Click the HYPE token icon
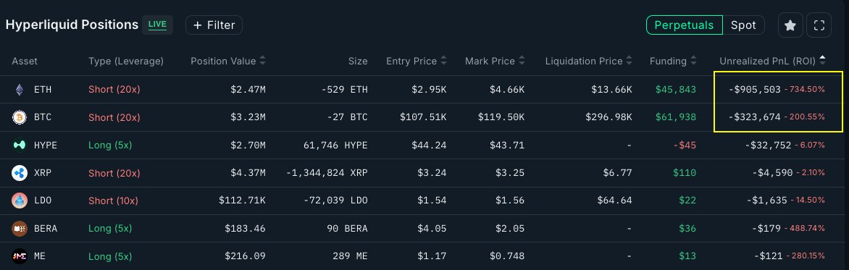 tap(20, 145)
